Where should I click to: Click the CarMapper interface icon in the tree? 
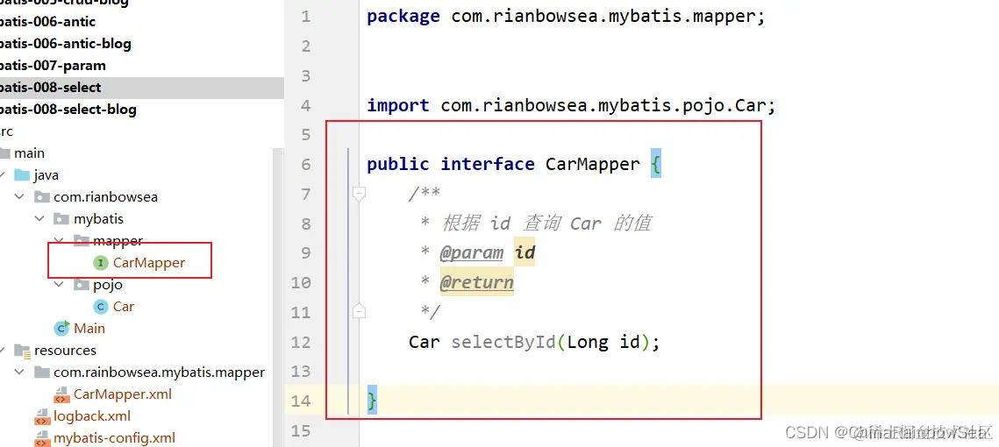pos(101,262)
